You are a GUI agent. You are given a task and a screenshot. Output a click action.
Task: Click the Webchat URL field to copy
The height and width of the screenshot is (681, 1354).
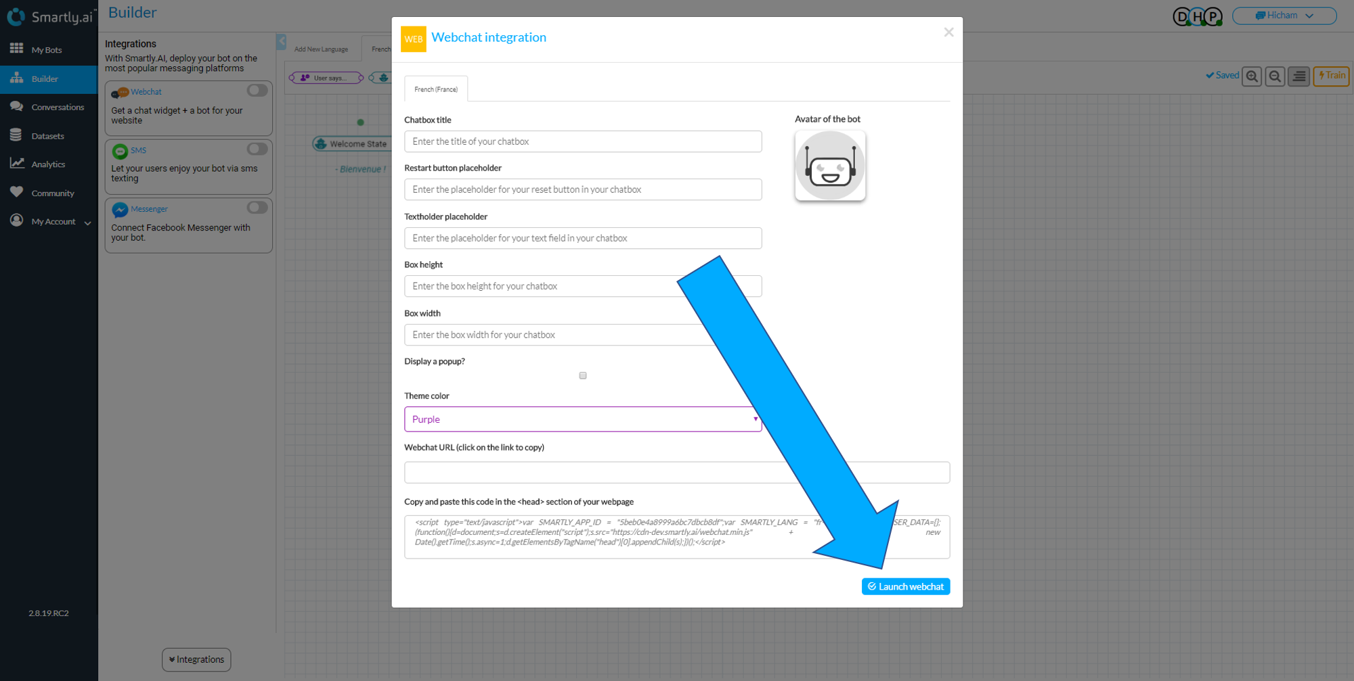tap(677, 473)
